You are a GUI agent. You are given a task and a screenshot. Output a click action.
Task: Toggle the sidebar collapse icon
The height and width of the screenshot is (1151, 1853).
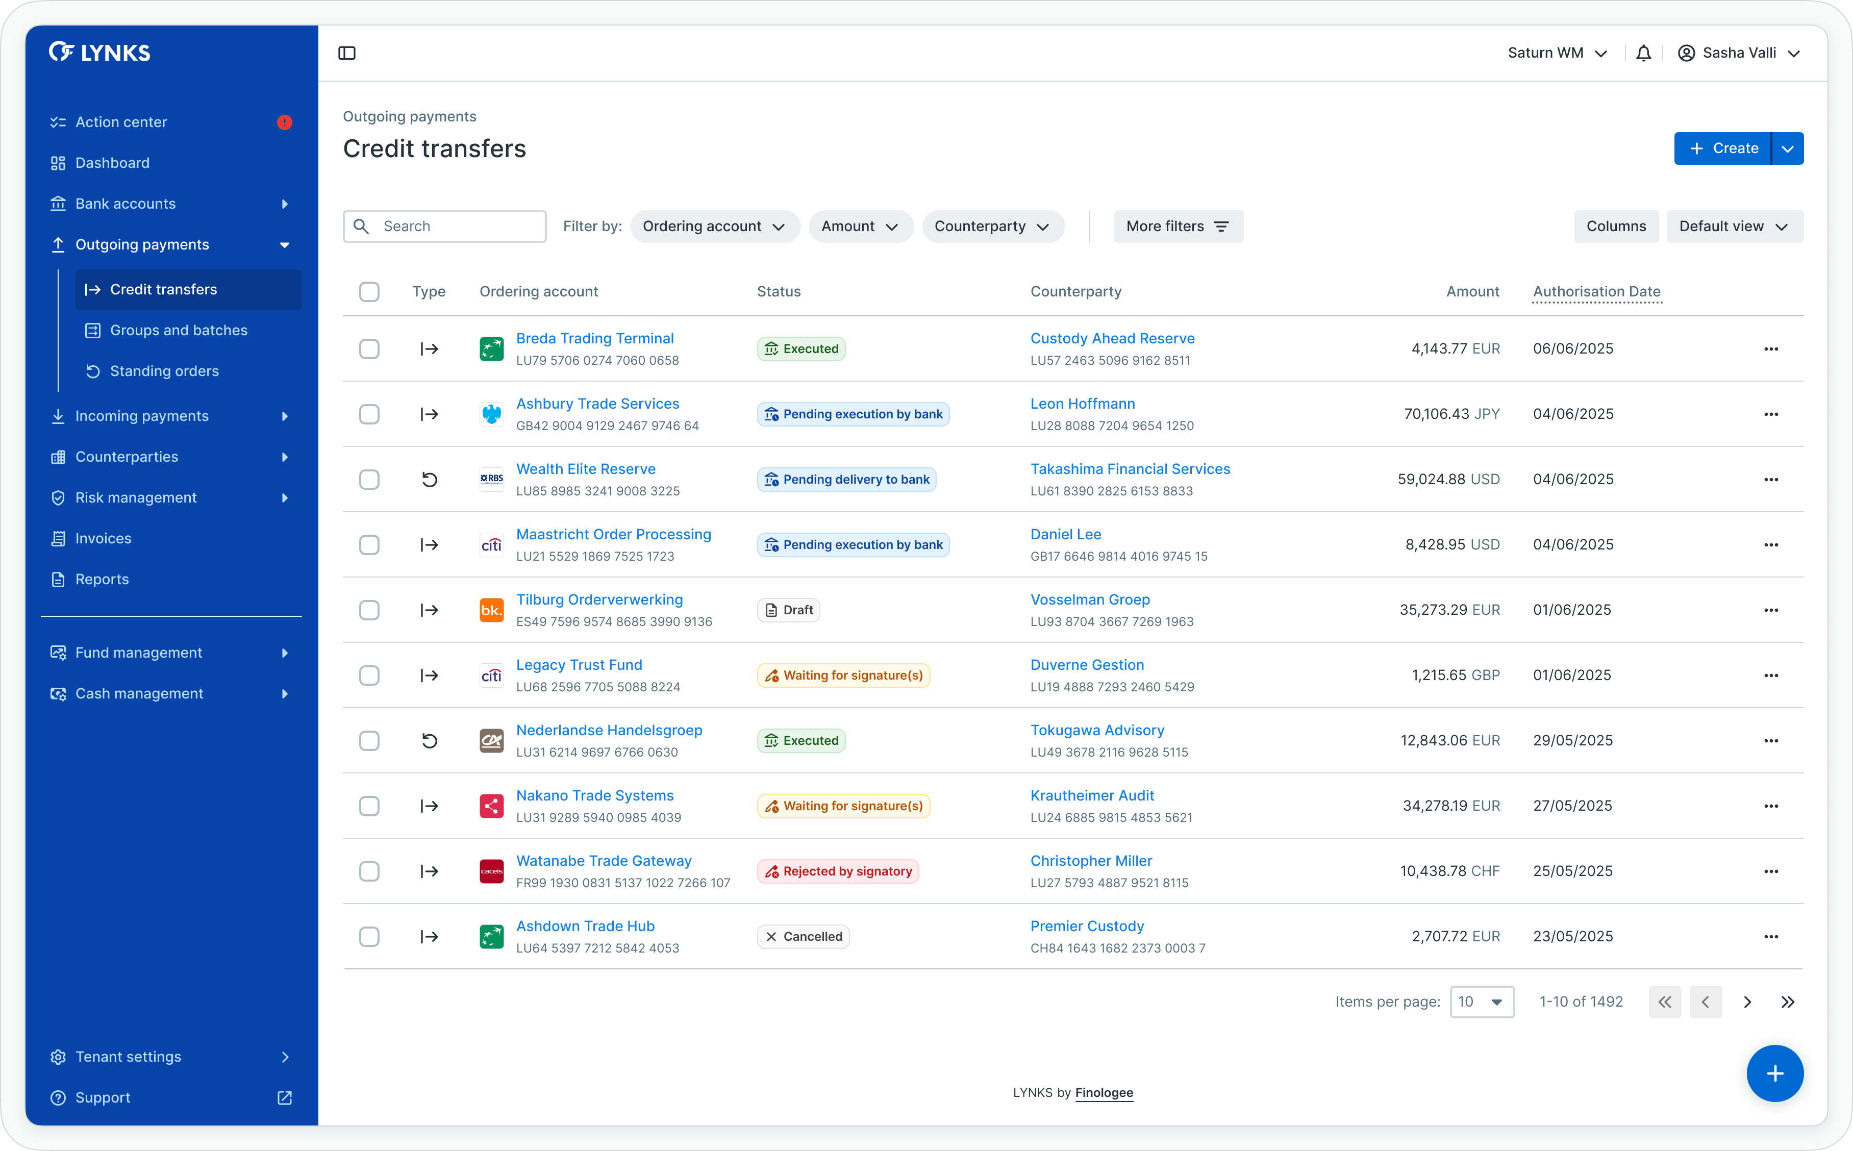(x=347, y=53)
